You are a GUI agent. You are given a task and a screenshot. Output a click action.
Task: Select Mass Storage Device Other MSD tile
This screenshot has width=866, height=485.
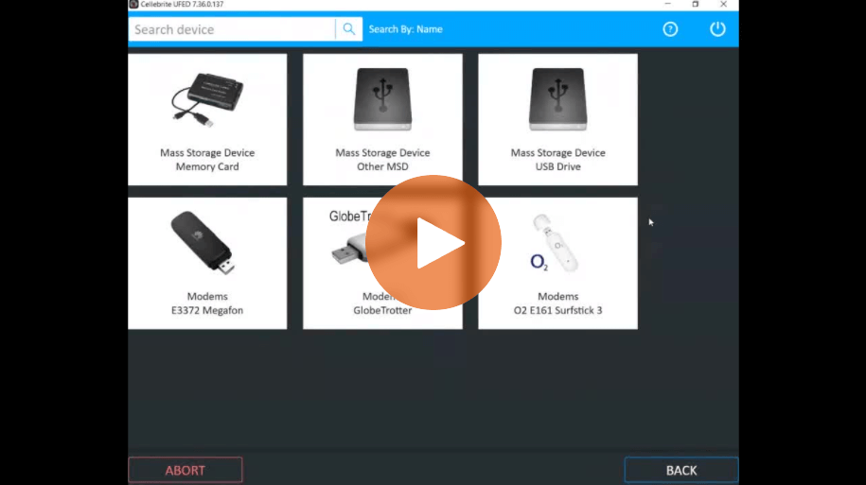click(382, 119)
